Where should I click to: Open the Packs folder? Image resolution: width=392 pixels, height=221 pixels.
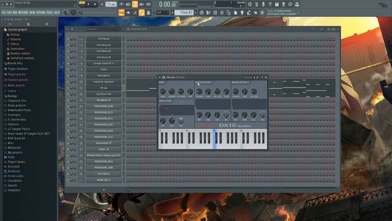click(x=11, y=157)
